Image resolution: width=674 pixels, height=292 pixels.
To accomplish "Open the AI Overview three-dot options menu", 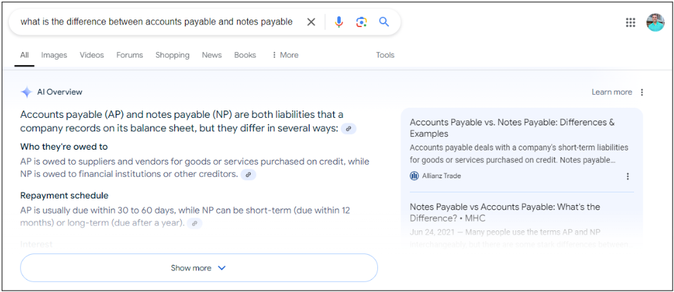I will [x=642, y=93].
